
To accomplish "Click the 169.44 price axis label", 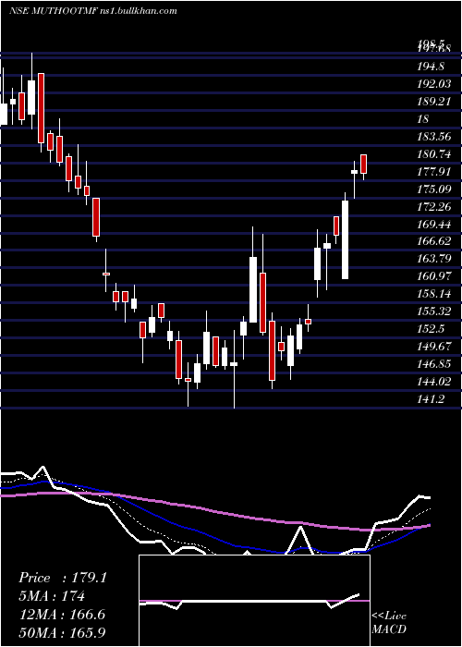I will [434, 224].
